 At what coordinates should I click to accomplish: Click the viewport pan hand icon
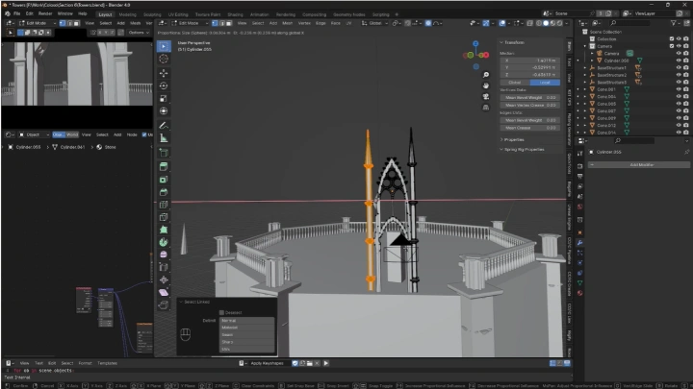[x=486, y=85]
